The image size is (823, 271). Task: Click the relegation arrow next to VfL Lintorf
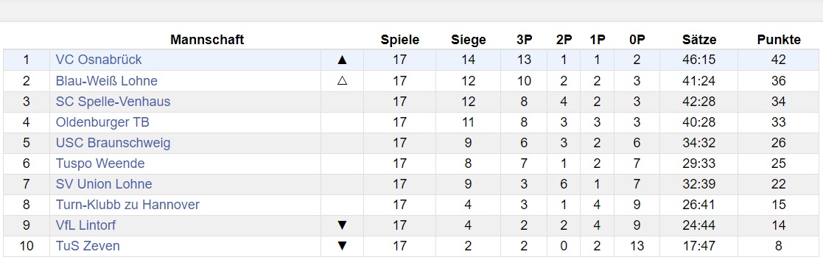coord(342,225)
